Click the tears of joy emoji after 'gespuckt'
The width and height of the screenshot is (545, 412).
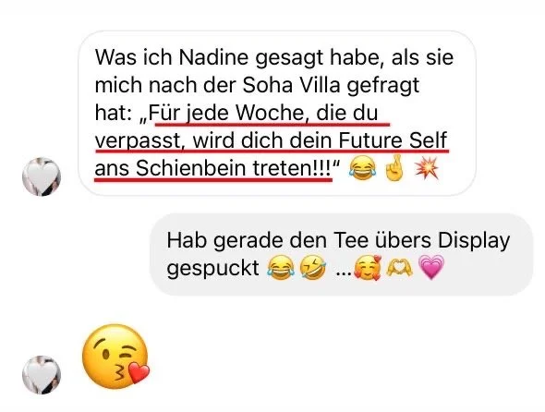[x=281, y=268]
